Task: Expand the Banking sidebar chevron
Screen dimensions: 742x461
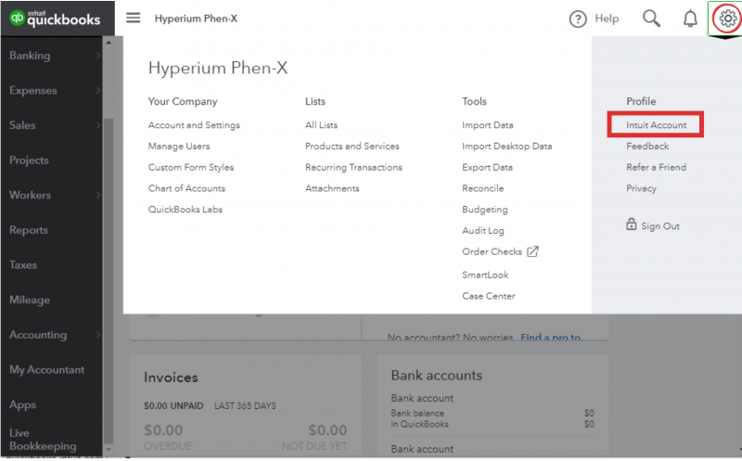Action: (x=98, y=56)
